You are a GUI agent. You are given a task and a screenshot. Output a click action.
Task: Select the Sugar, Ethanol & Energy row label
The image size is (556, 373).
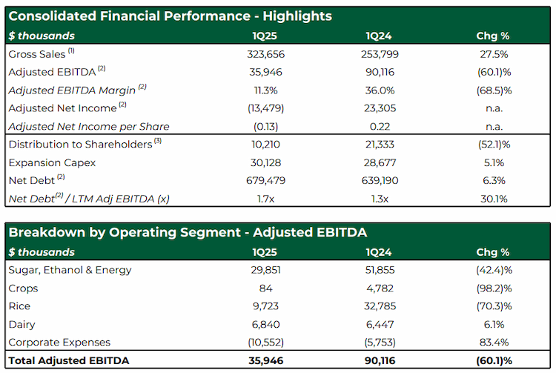point(70,270)
